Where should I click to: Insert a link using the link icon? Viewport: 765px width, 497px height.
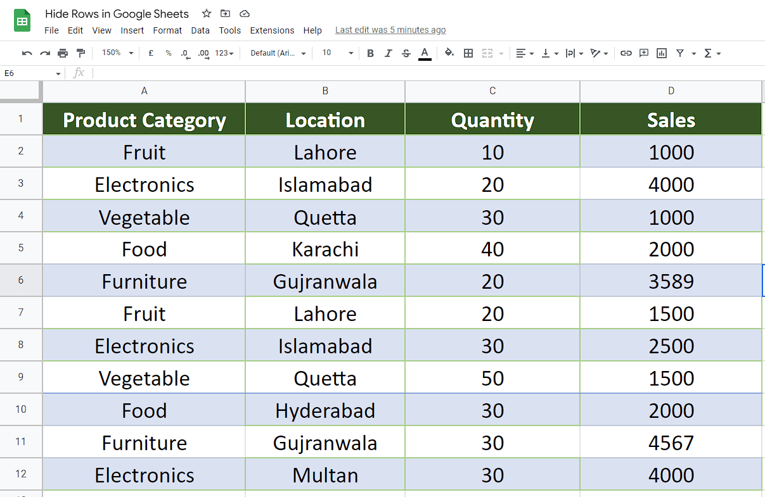tap(626, 53)
